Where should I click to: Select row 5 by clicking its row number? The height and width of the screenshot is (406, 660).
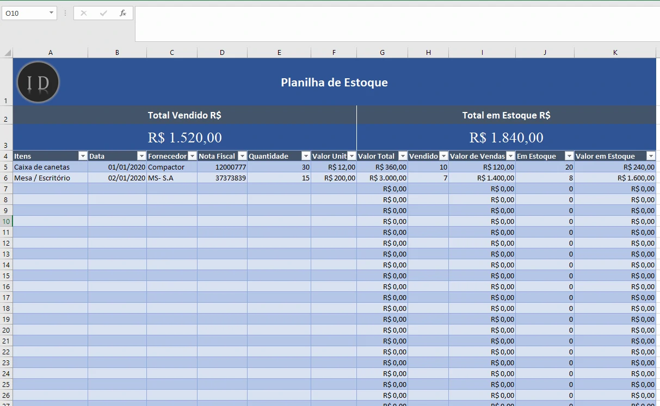pos(5,167)
